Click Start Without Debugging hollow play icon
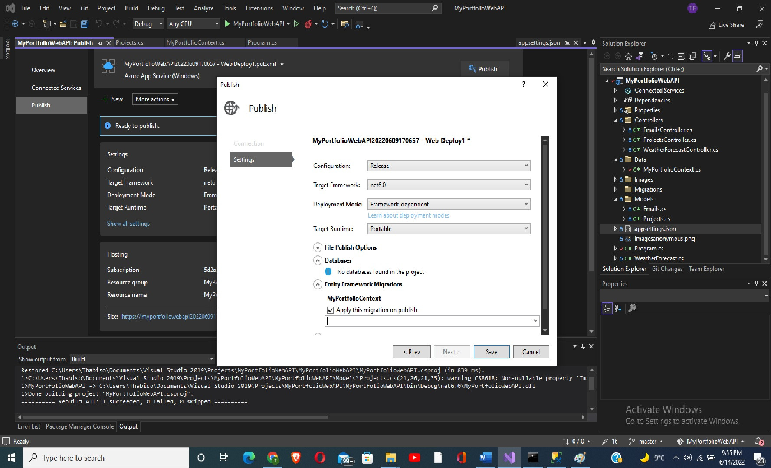 [296, 24]
